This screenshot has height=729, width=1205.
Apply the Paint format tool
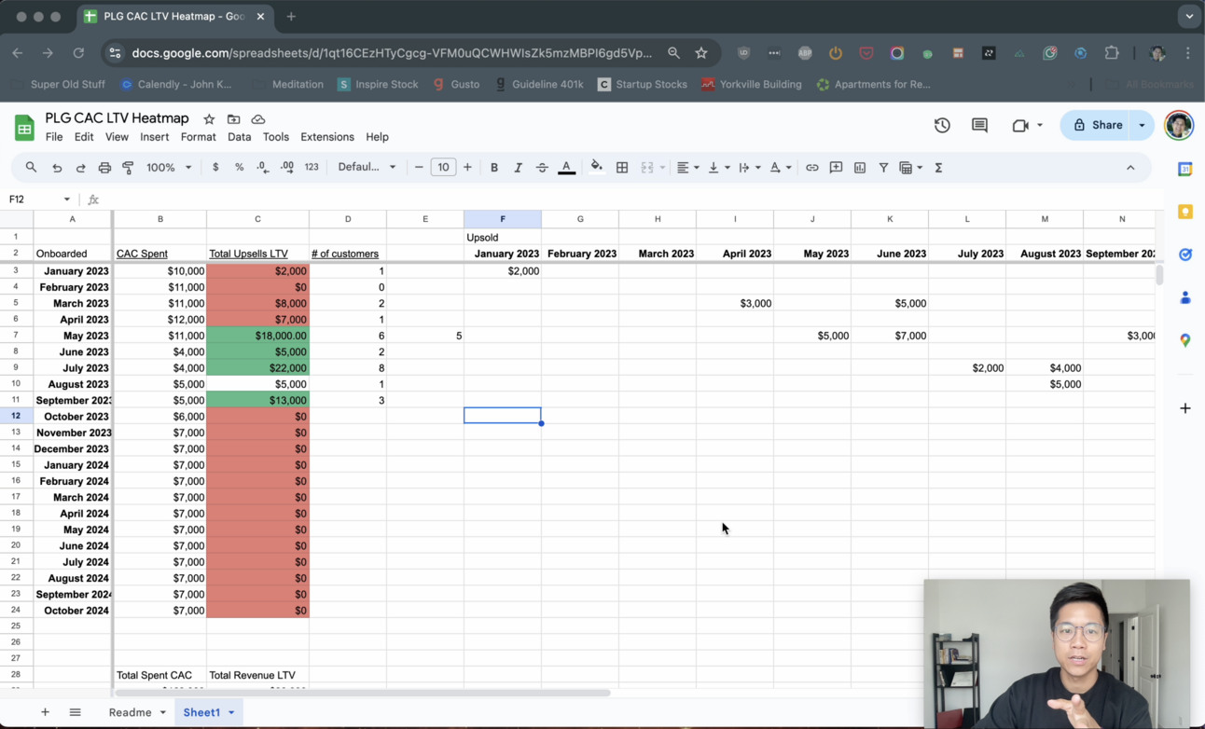[x=130, y=167]
